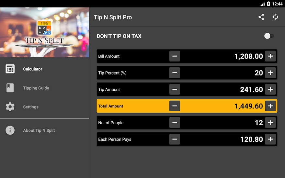Click the Tip N Split logo banner
The width and height of the screenshot is (285, 178).
pos(44,32)
